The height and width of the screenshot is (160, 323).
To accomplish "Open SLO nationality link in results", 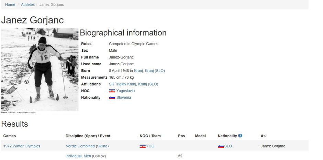I will pos(228,146).
